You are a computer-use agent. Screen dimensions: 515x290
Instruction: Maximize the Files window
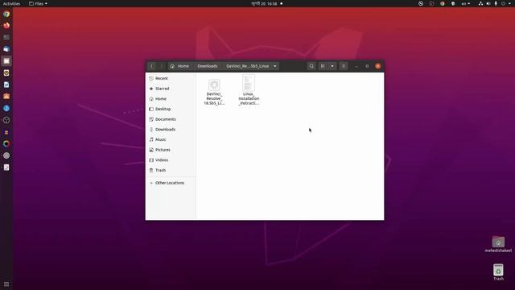[367, 66]
